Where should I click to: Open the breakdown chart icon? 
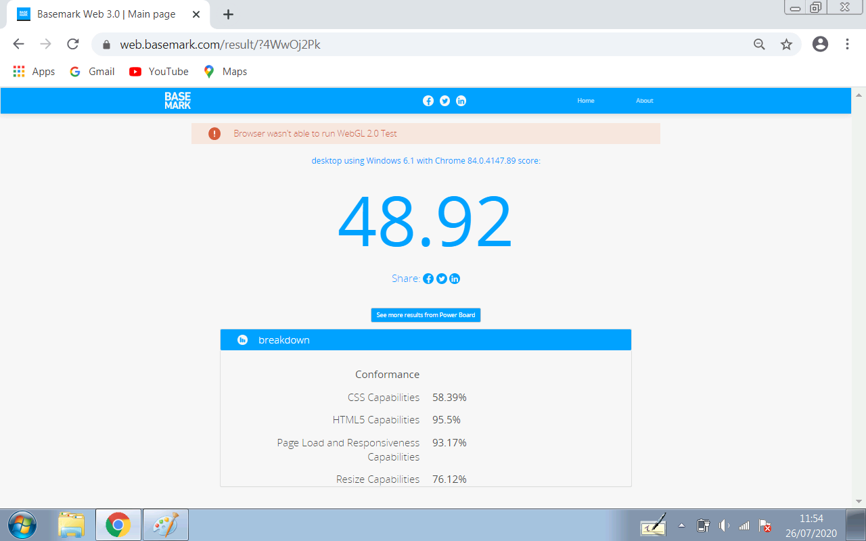click(242, 339)
